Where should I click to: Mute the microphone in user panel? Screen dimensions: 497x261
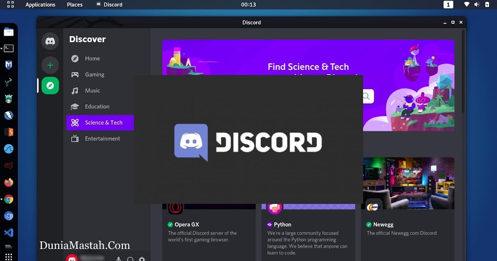(x=119, y=259)
